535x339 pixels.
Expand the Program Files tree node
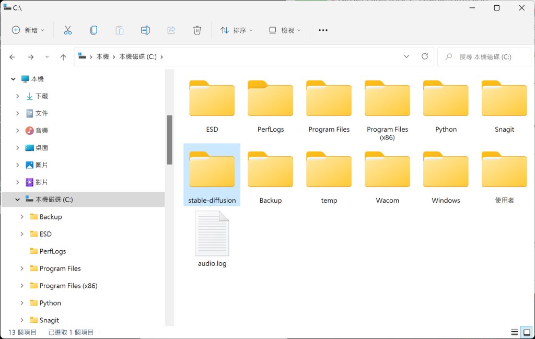coord(21,268)
